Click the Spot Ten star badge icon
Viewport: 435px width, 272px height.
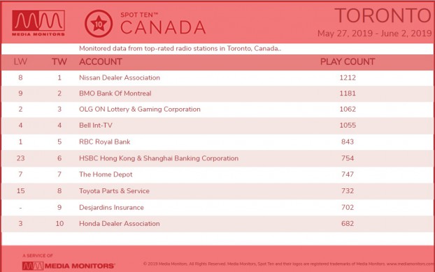pos(99,24)
